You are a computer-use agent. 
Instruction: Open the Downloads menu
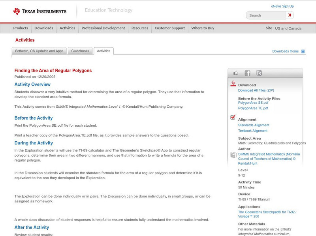pyautogui.click(x=44, y=28)
